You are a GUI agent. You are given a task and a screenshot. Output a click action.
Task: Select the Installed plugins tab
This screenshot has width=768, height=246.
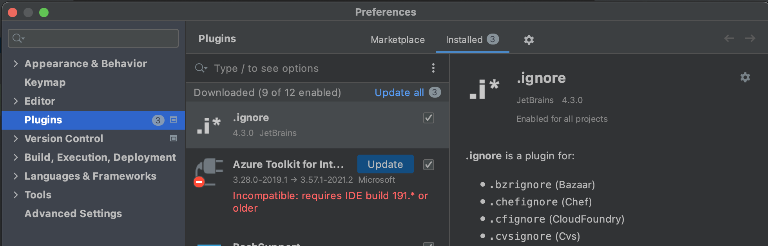(x=464, y=40)
